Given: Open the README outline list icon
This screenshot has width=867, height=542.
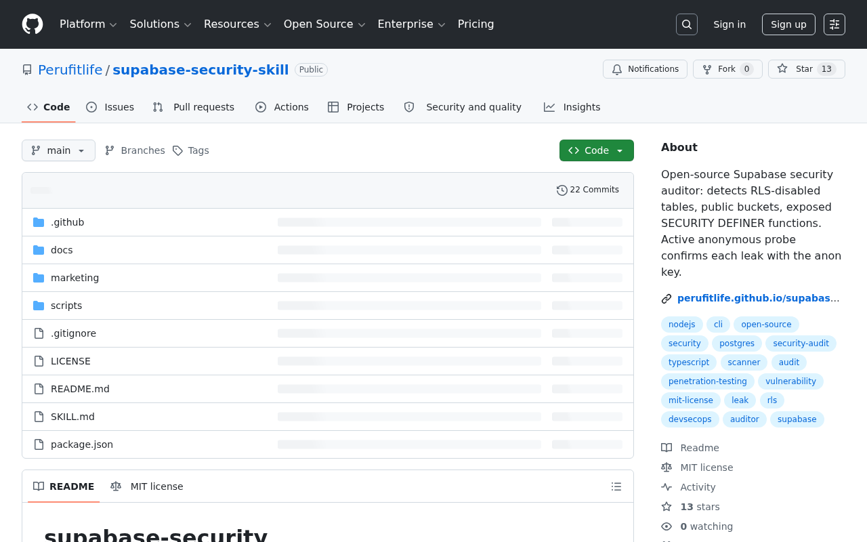Looking at the screenshot, I should pos(616,486).
